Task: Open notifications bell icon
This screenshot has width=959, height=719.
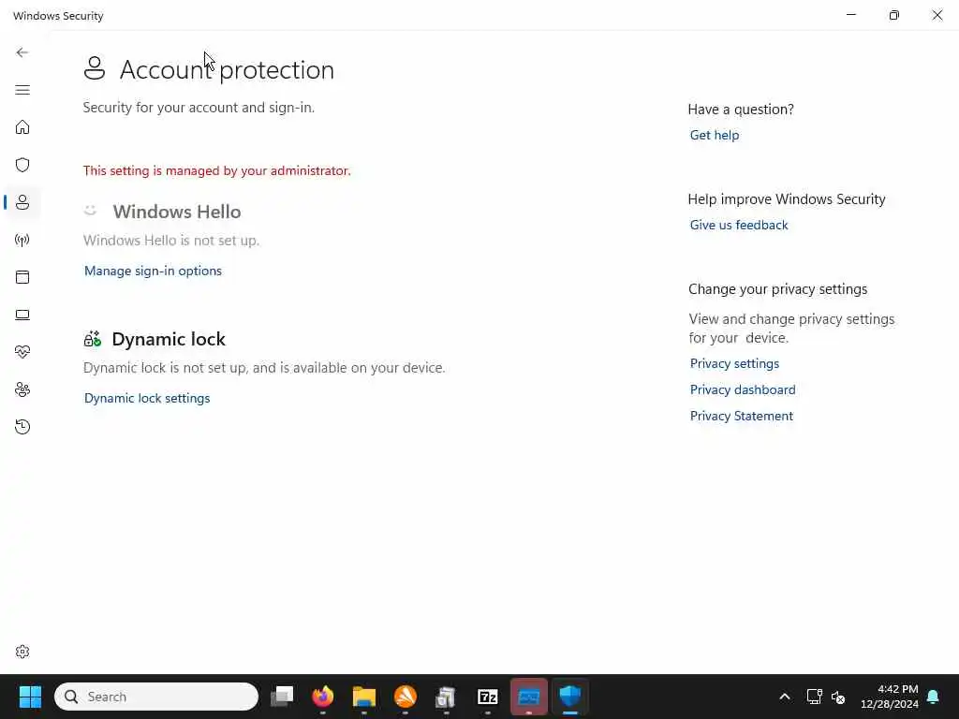Action: pos(934,697)
